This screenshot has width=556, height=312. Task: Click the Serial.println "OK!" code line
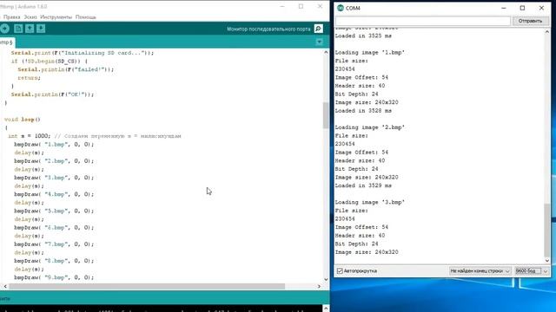tap(52, 94)
